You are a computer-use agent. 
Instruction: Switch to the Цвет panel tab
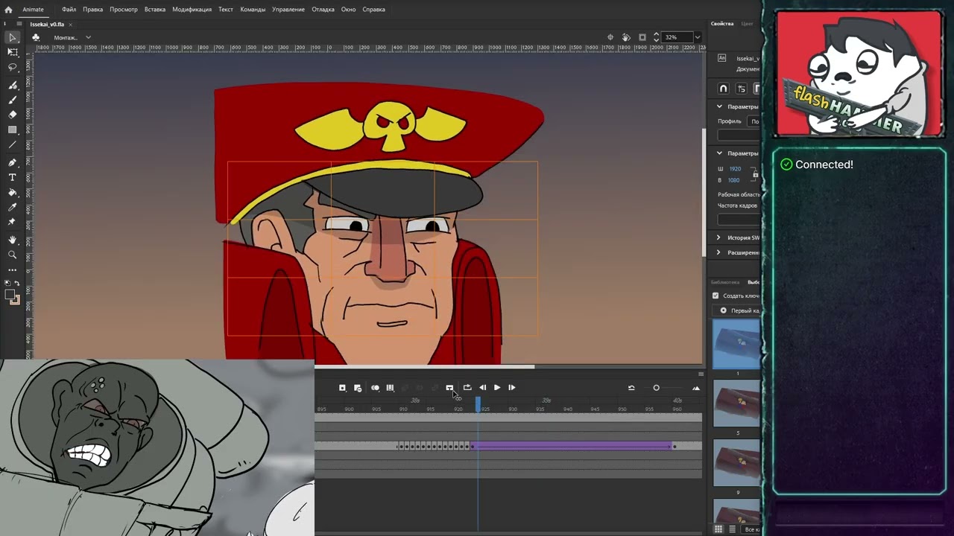coord(748,24)
